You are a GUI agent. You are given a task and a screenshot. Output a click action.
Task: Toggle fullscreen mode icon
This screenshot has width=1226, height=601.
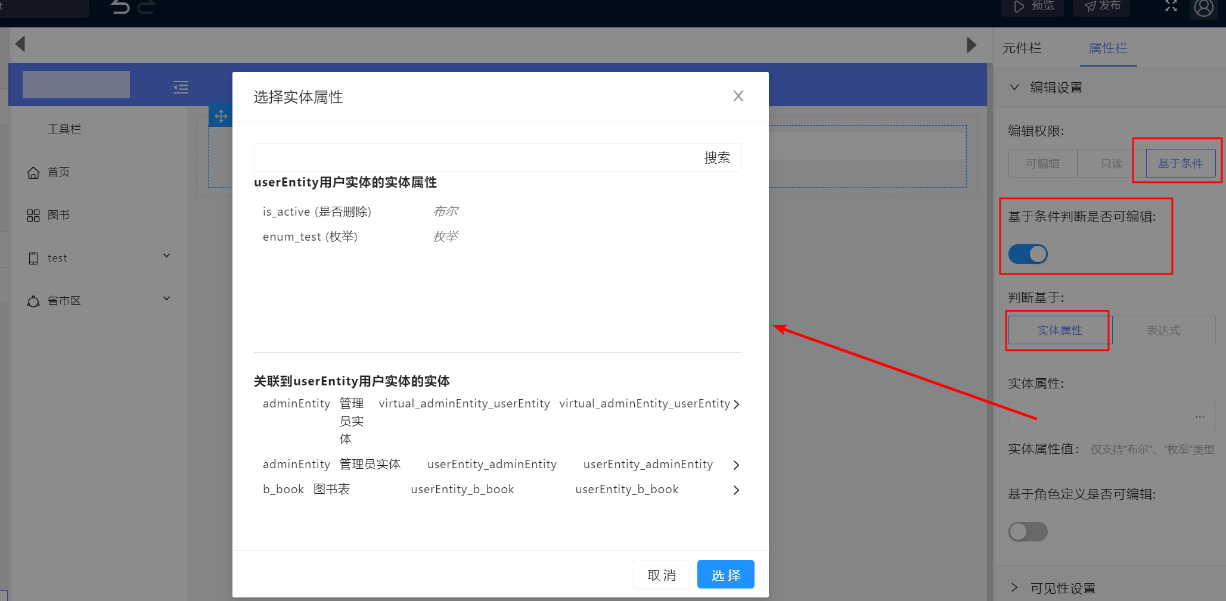coord(1171,6)
